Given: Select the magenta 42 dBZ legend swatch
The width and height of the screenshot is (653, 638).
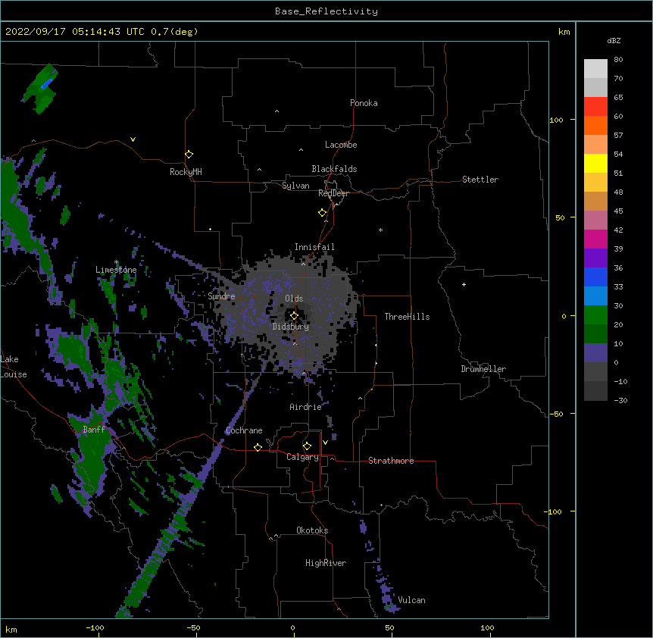Looking at the screenshot, I should [595, 239].
